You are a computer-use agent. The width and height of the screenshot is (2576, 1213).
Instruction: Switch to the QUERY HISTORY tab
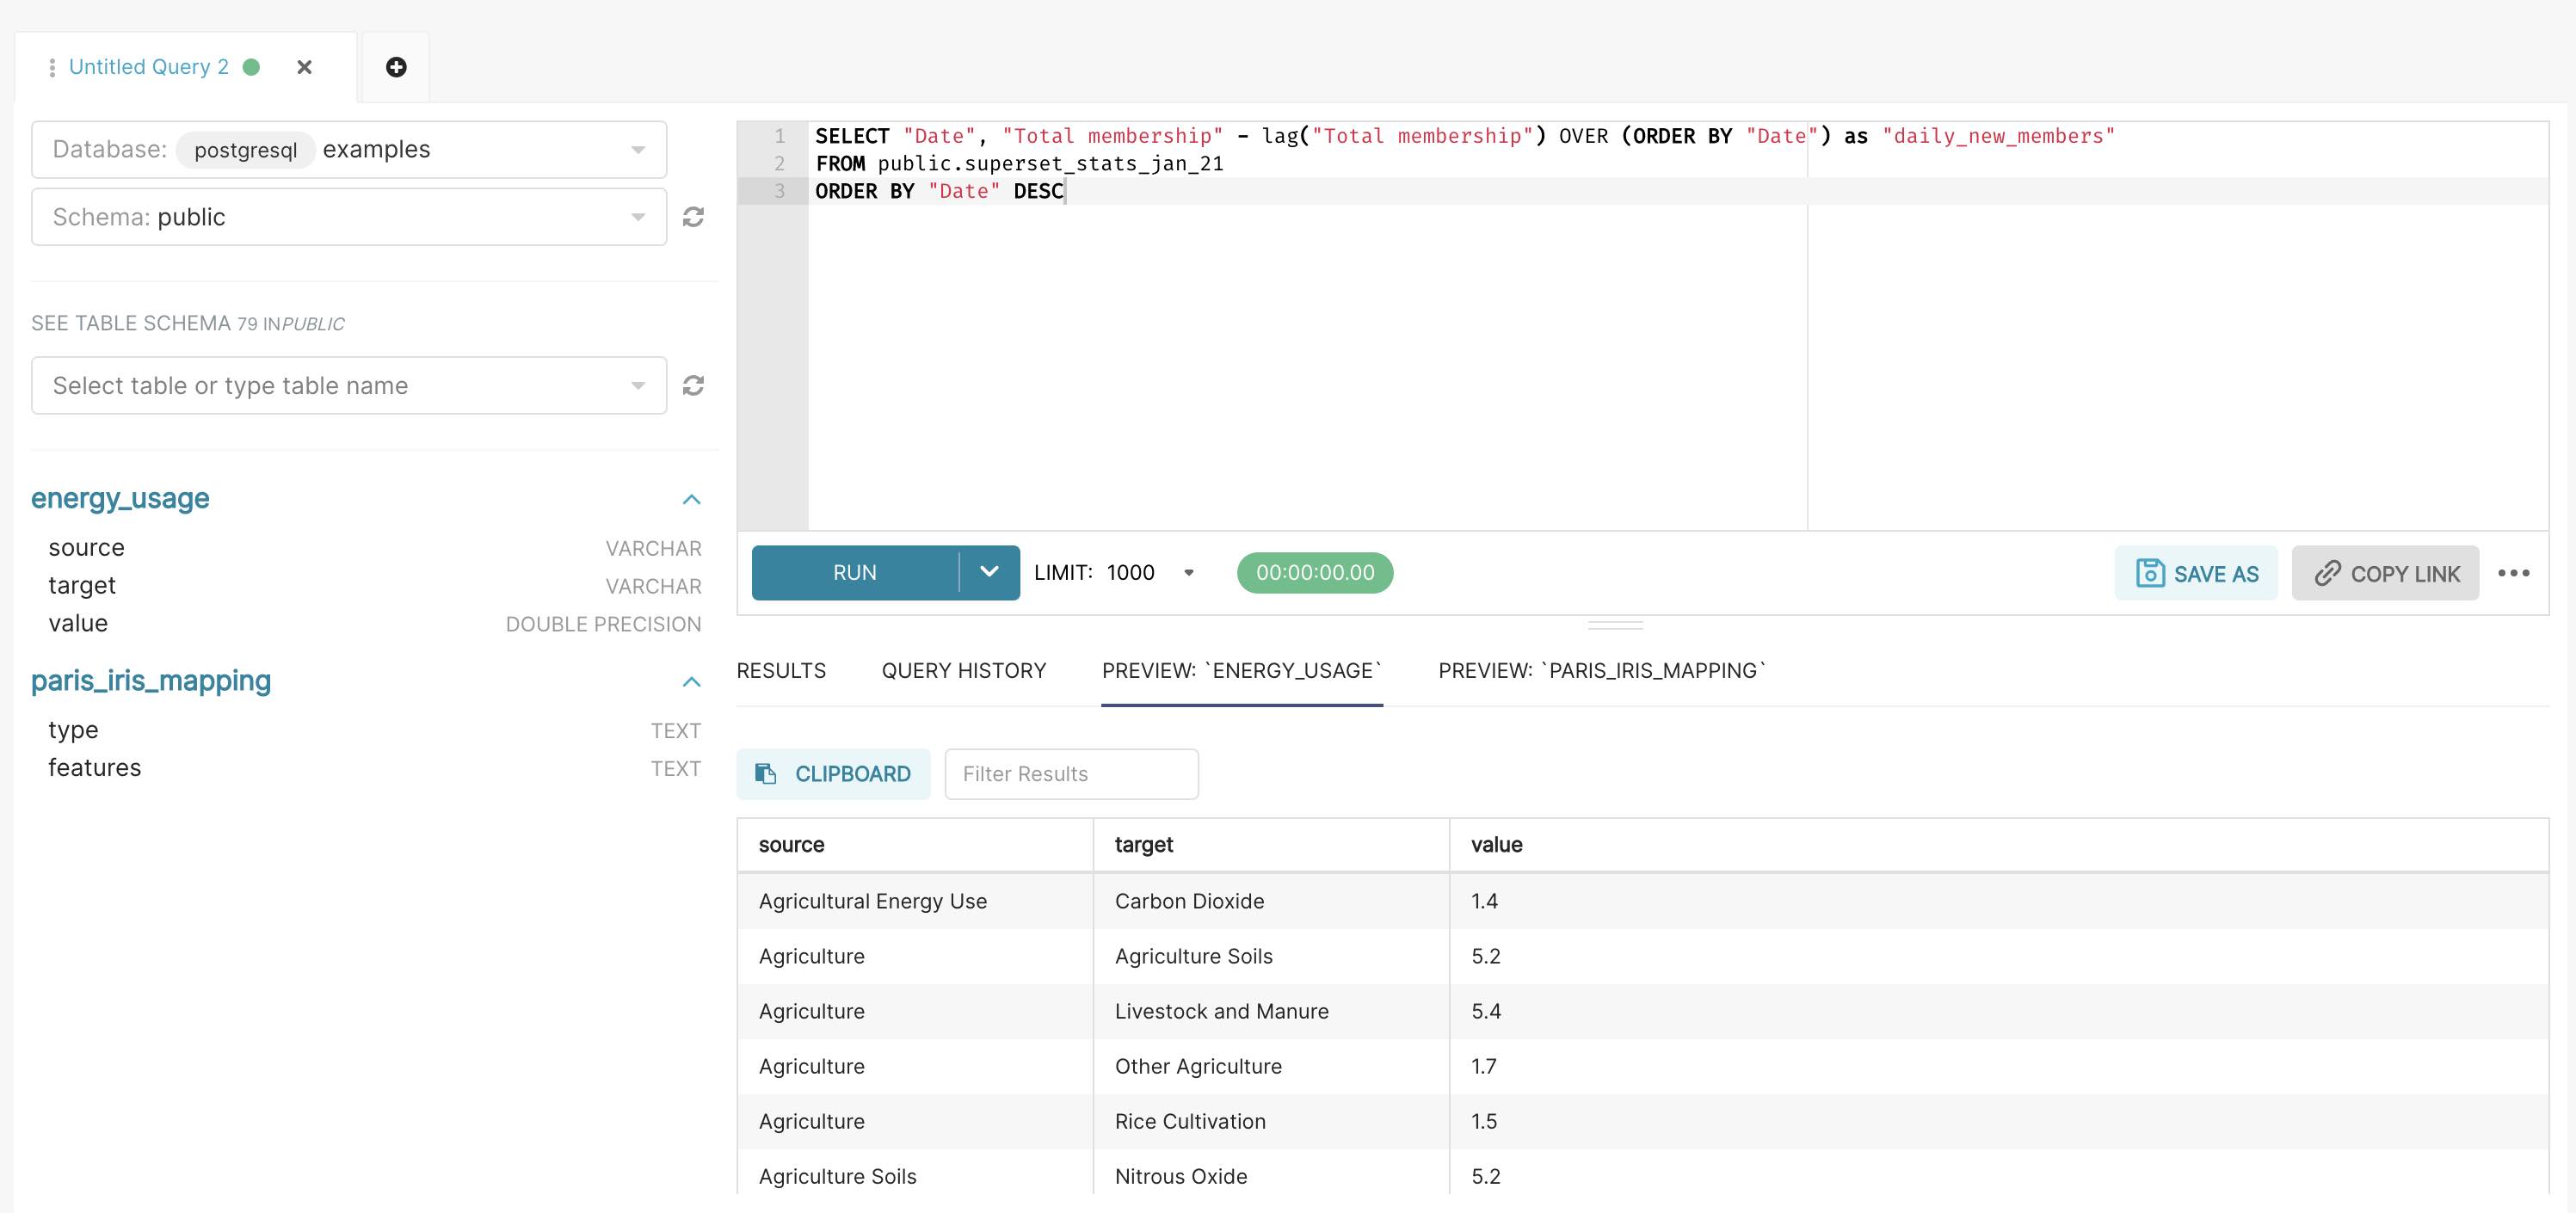tap(963, 670)
